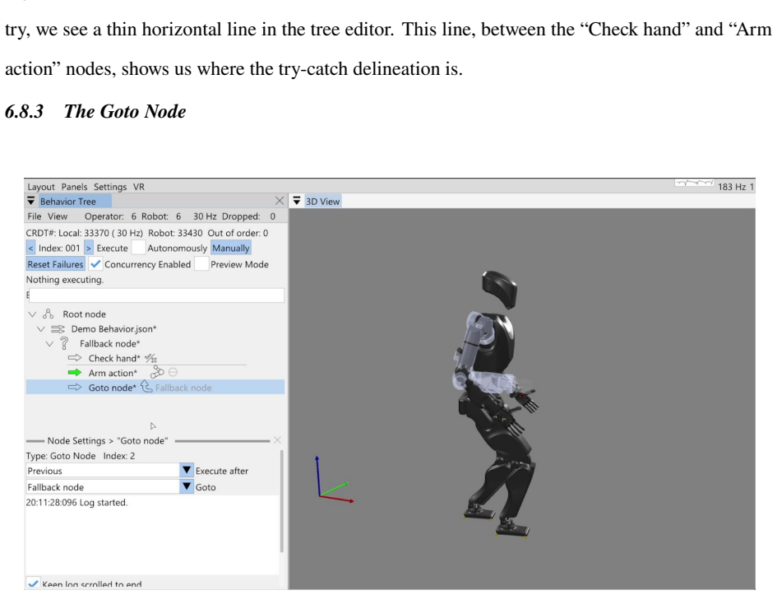This screenshot has width=777, height=595.
Task: Open the Settings menu
Action: click(x=110, y=187)
